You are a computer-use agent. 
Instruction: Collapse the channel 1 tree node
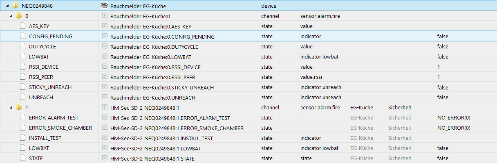pyautogui.click(x=11, y=108)
